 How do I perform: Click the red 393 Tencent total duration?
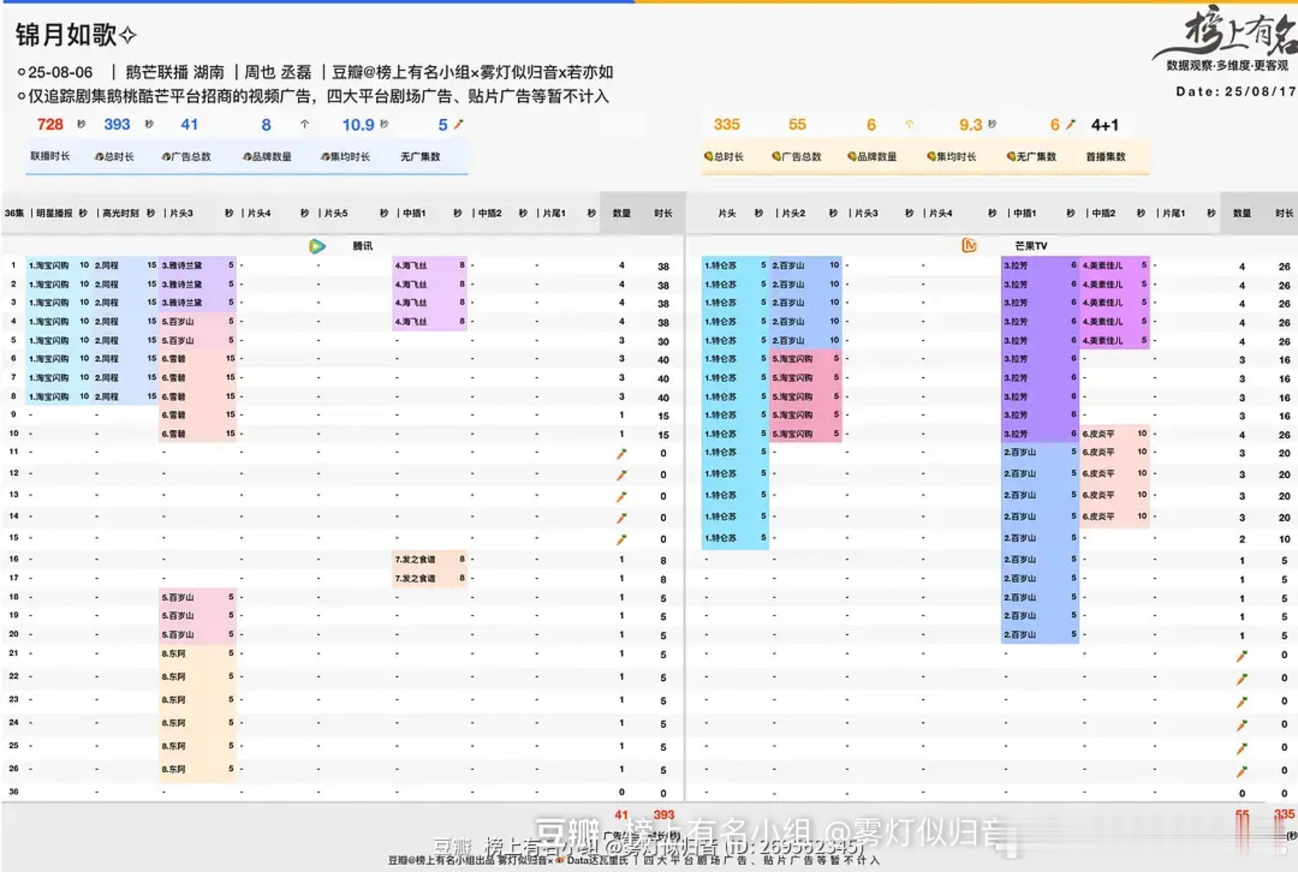click(x=664, y=815)
